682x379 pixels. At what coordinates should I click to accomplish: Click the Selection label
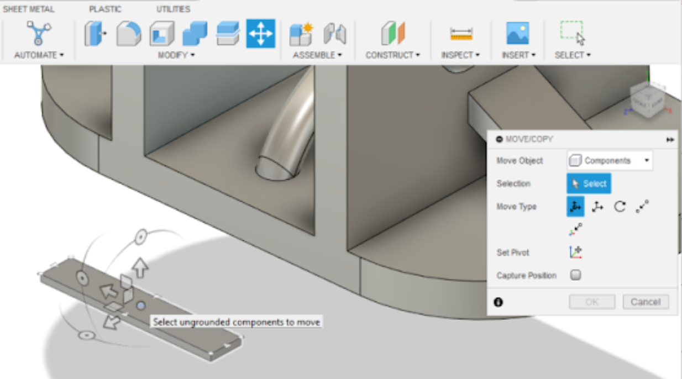click(x=513, y=184)
